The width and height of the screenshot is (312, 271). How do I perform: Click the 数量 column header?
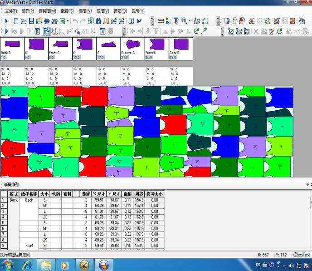point(86,194)
